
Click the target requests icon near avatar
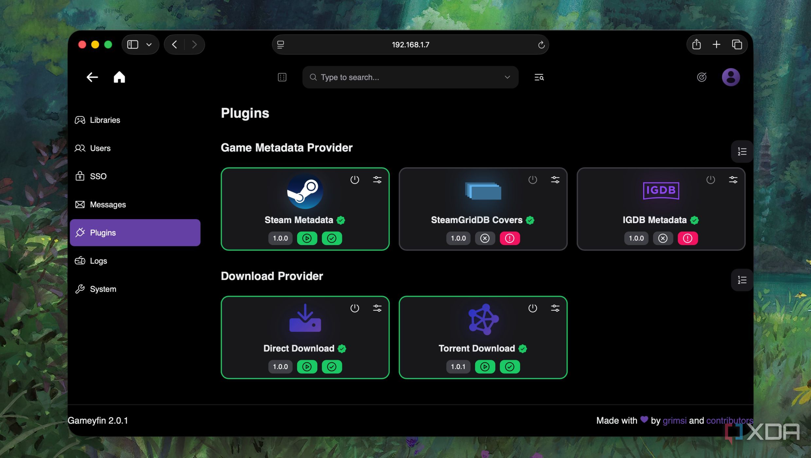701,77
